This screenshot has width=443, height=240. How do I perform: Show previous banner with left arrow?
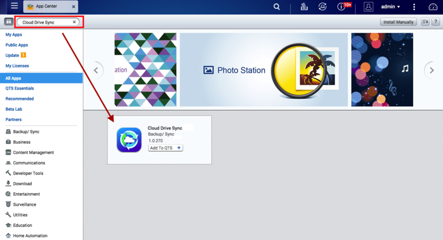pyautogui.click(x=96, y=70)
